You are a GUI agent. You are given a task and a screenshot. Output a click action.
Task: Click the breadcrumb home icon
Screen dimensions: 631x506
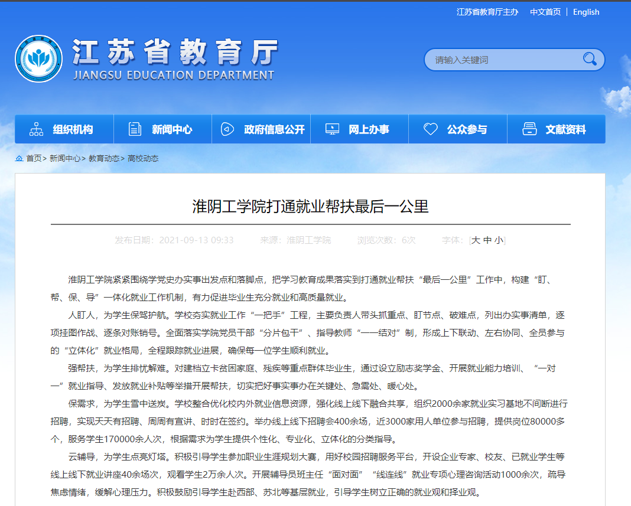(x=19, y=158)
